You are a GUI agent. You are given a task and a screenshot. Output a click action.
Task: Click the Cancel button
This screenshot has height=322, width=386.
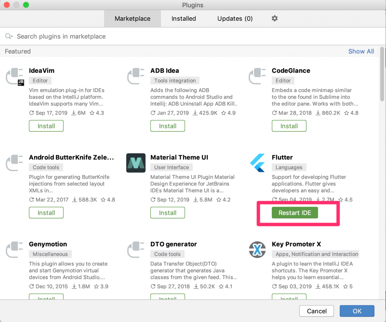317,311
